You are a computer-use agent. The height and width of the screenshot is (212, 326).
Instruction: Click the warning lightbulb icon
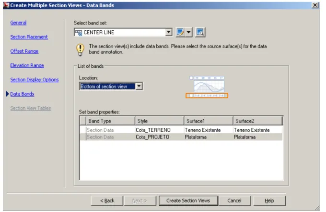[80, 50]
